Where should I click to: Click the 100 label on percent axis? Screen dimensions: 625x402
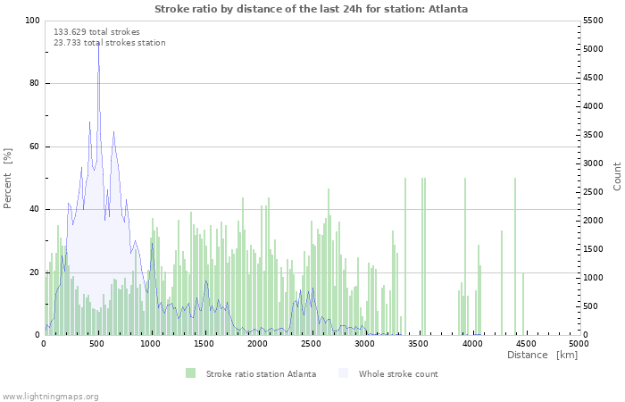coord(32,21)
